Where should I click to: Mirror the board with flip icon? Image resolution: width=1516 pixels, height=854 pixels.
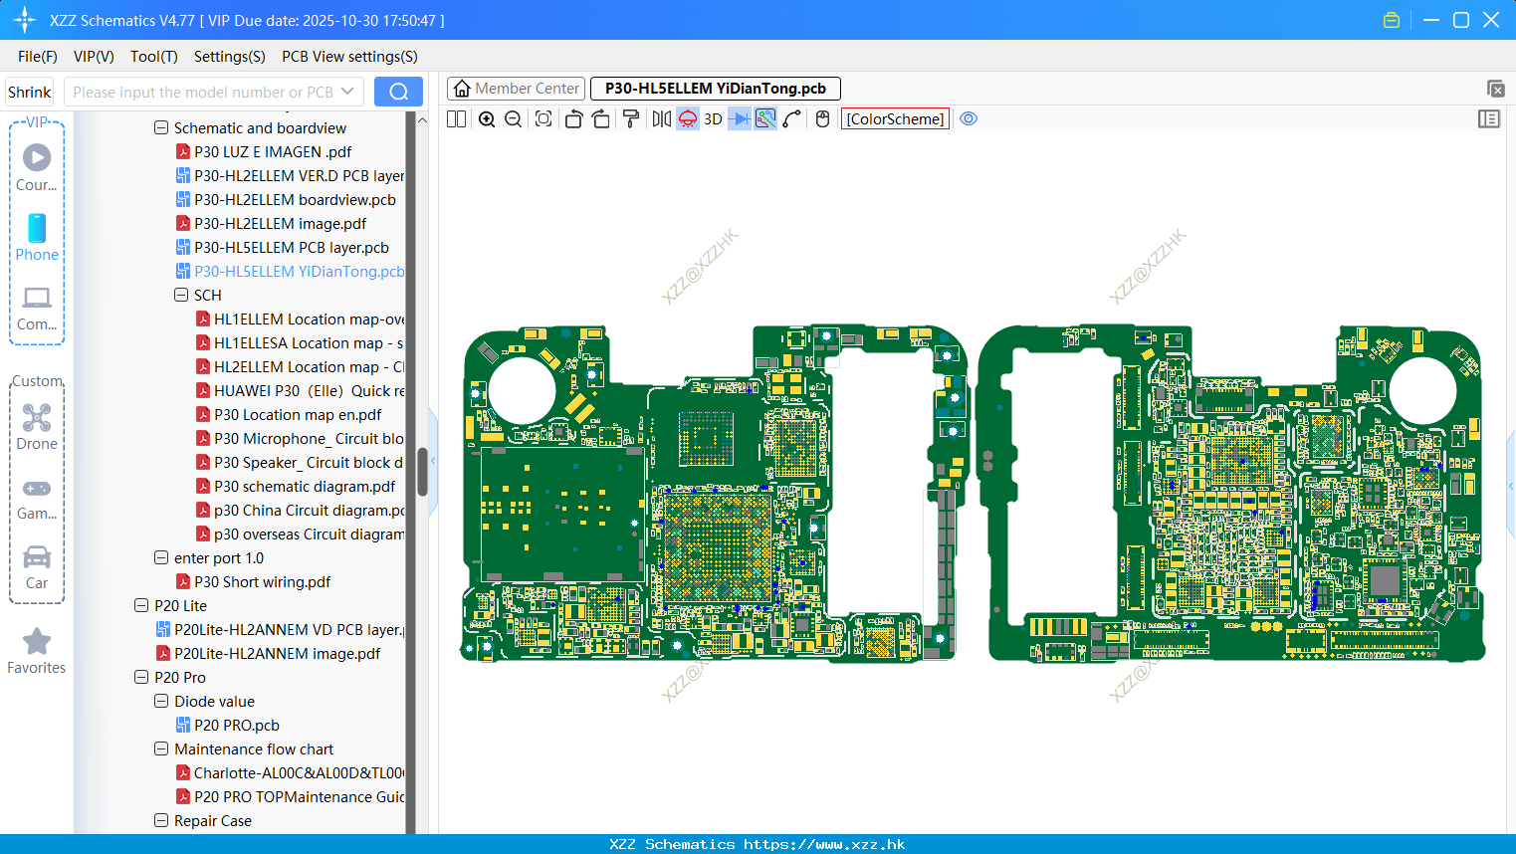[x=661, y=119]
